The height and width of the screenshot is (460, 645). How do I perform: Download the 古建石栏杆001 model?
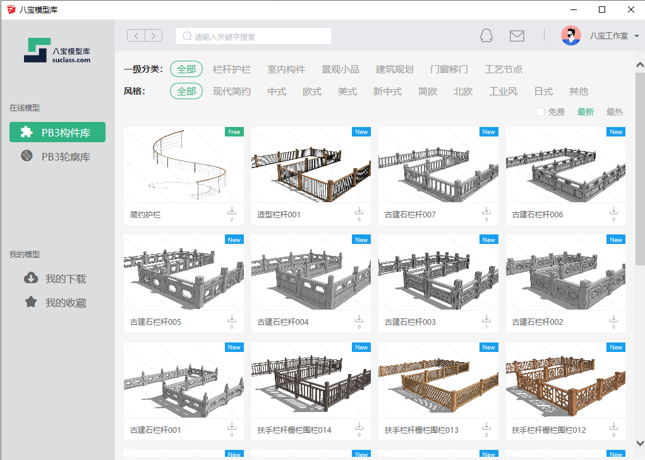(232, 427)
